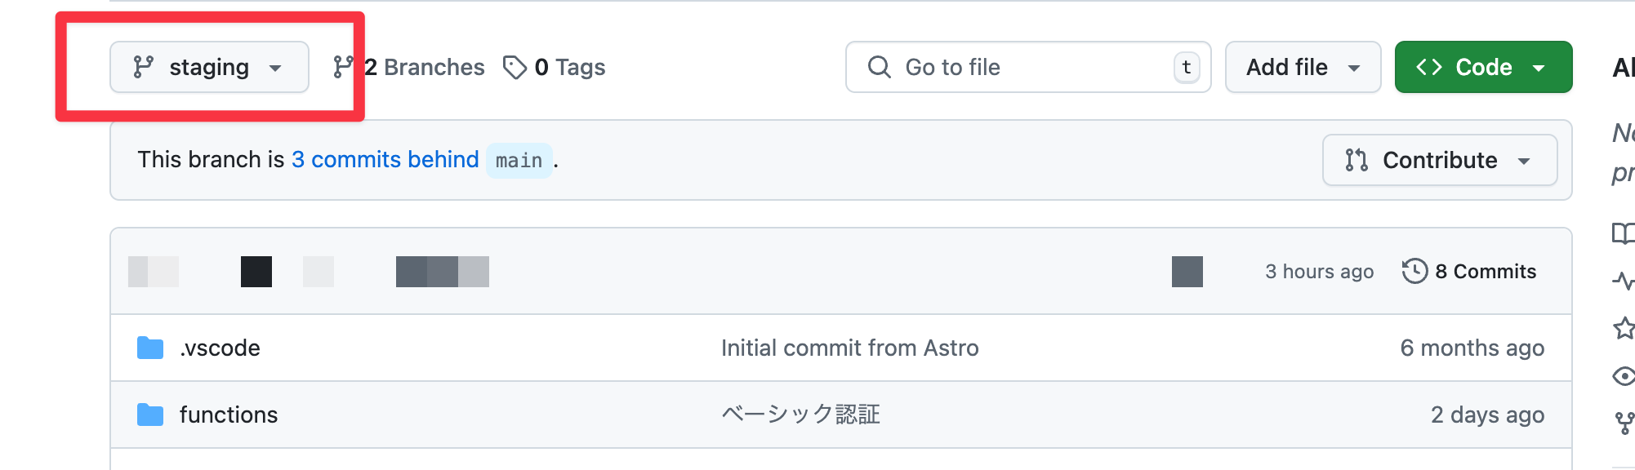The image size is (1635, 470).
Task: Click the .vscode folder icon
Action: click(150, 348)
